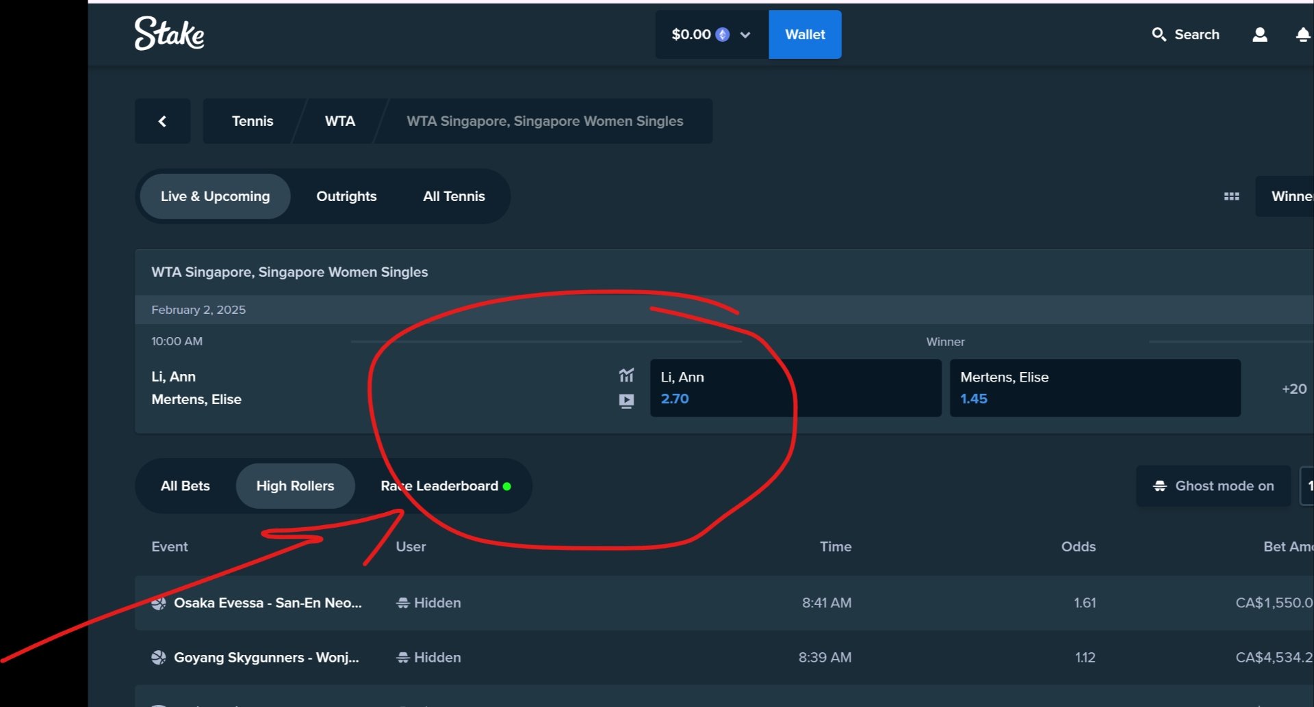Click Hidden user in Osaka Evessa row
Viewport: 1314px width, 707px height.
click(x=428, y=602)
